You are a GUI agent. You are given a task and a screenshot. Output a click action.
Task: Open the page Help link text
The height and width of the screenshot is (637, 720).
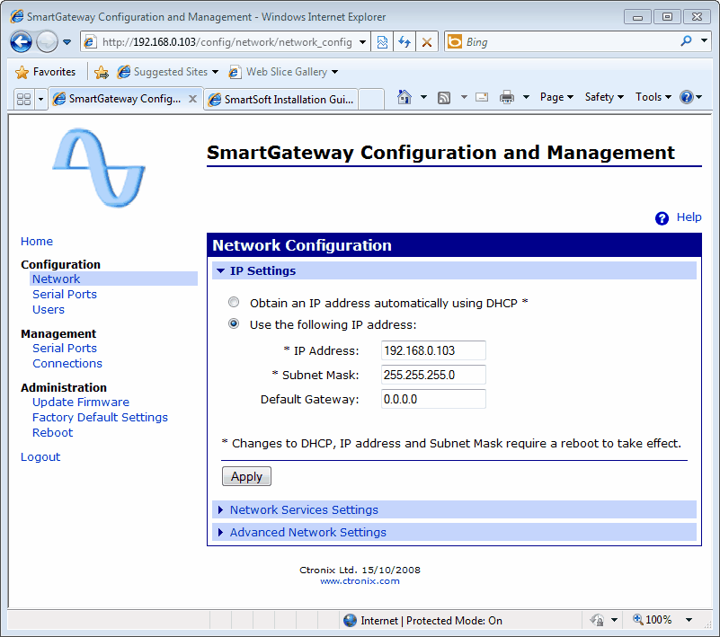click(689, 217)
